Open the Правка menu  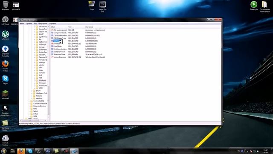pyautogui.click(x=29, y=24)
